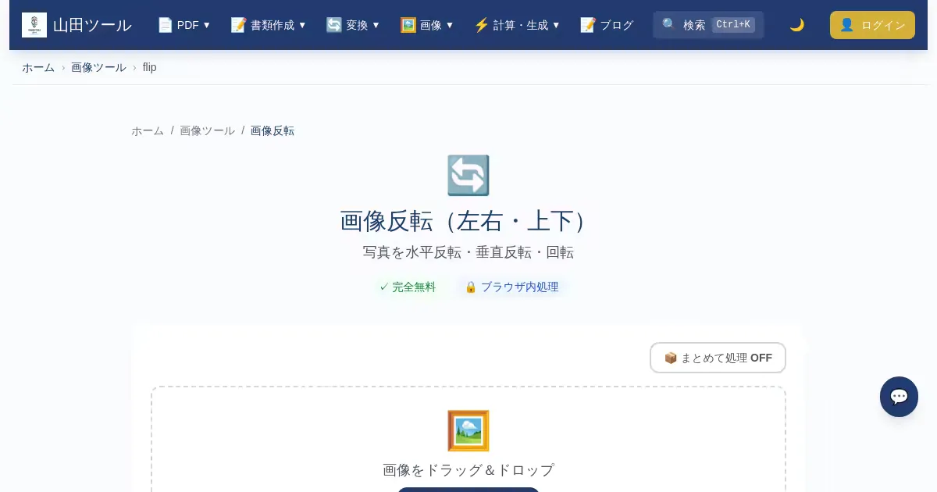Go to the ブログ page
This screenshot has width=937, height=492.
tap(616, 25)
